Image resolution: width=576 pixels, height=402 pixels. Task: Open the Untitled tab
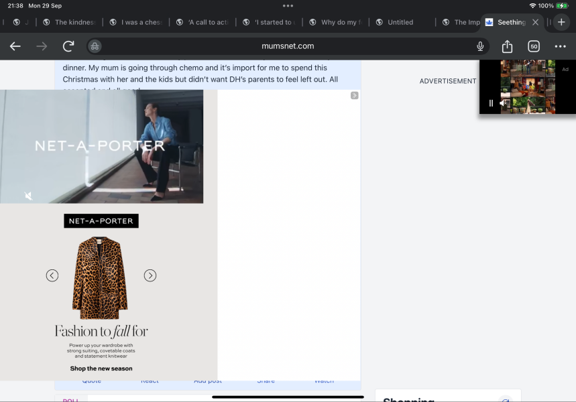click(396, 22)
